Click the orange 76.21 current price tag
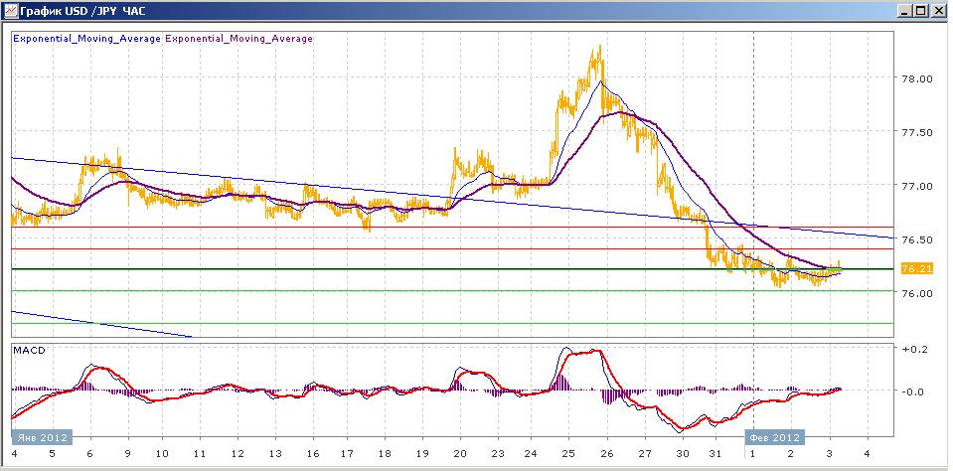Viewport: 953px width, 471px height. [x=918, y=268]
